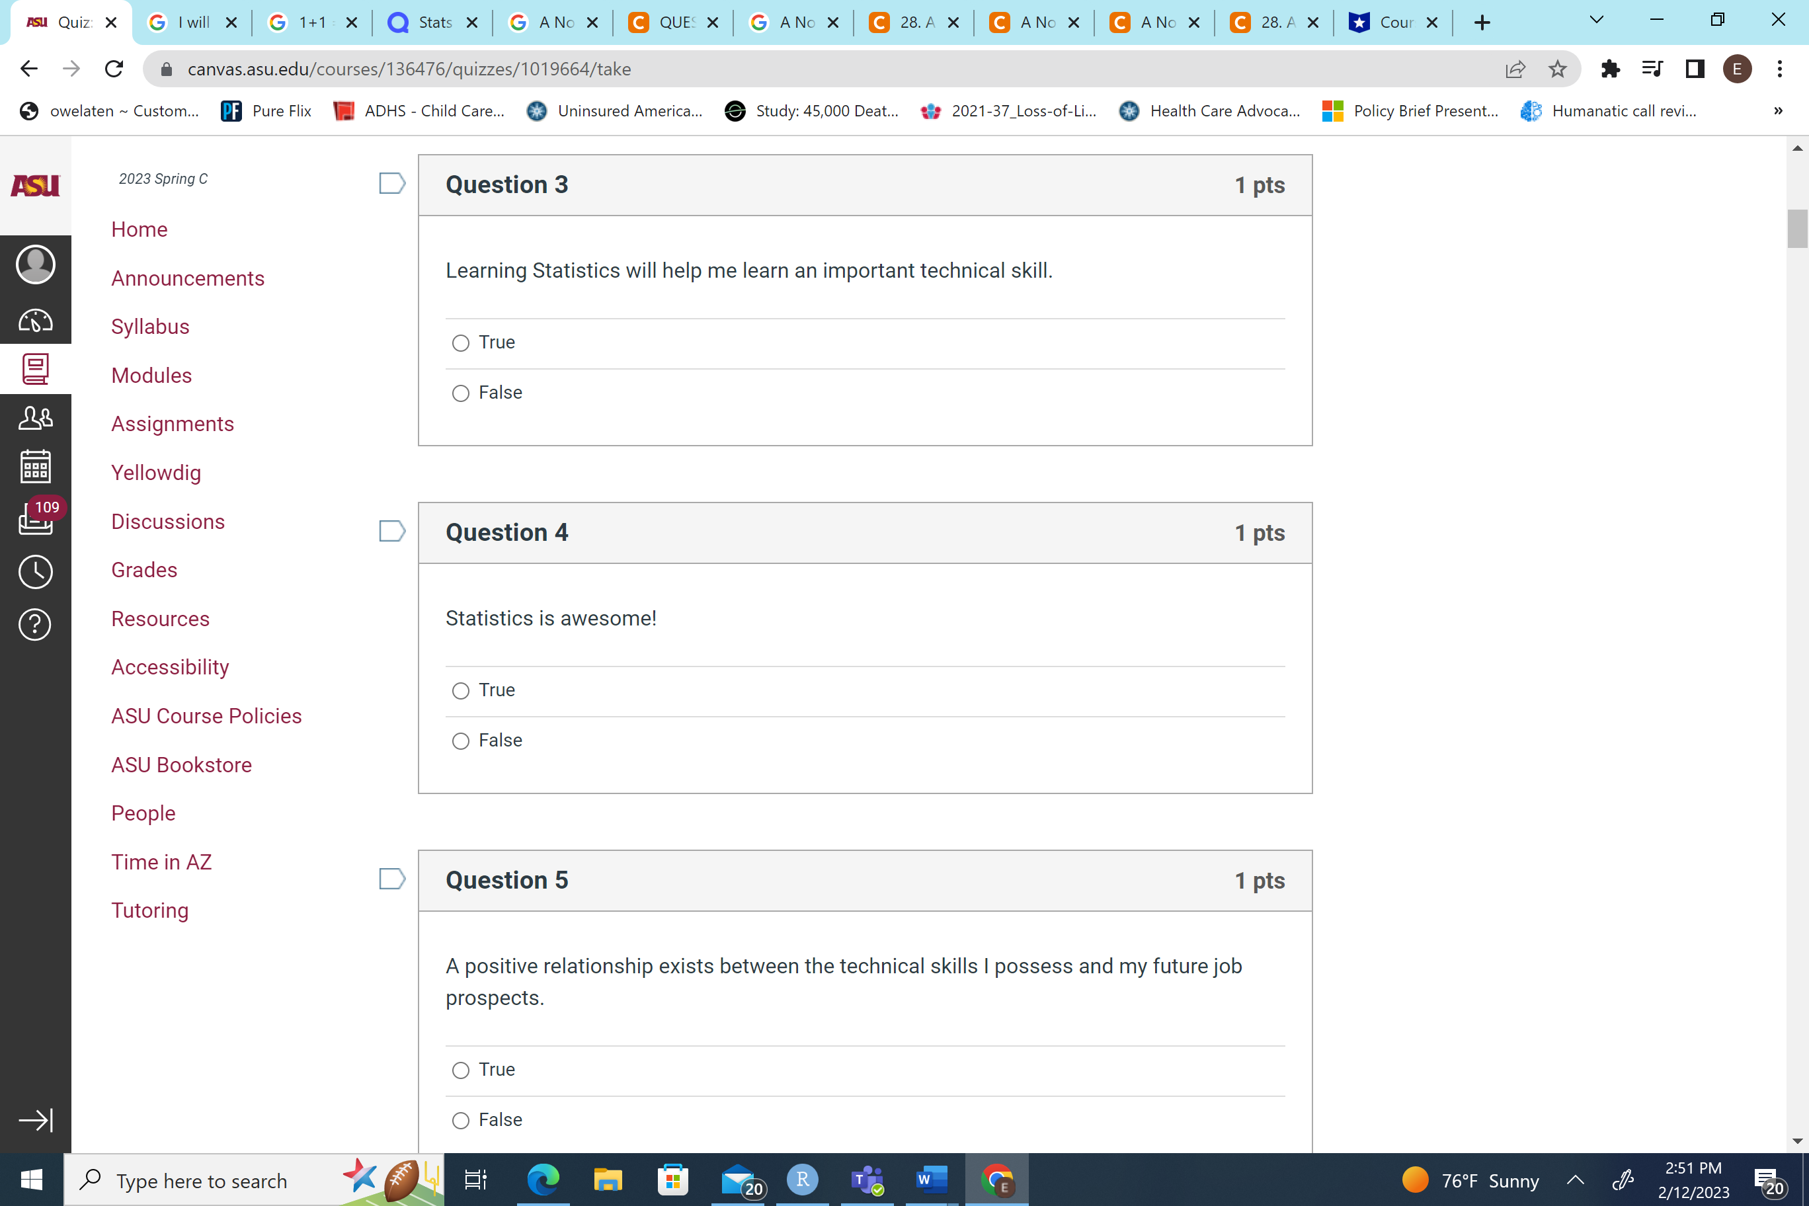This screenshot has height=1206, width=1809.
Task: Select True for Question 5
Action: click(461, 1070)
